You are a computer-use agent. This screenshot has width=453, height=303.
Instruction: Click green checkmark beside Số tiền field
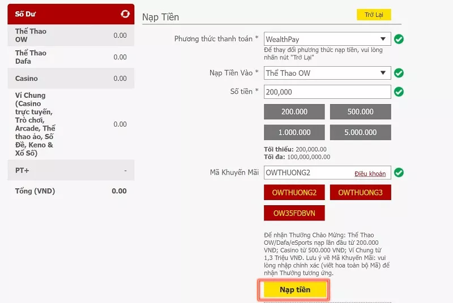[399, 92]
